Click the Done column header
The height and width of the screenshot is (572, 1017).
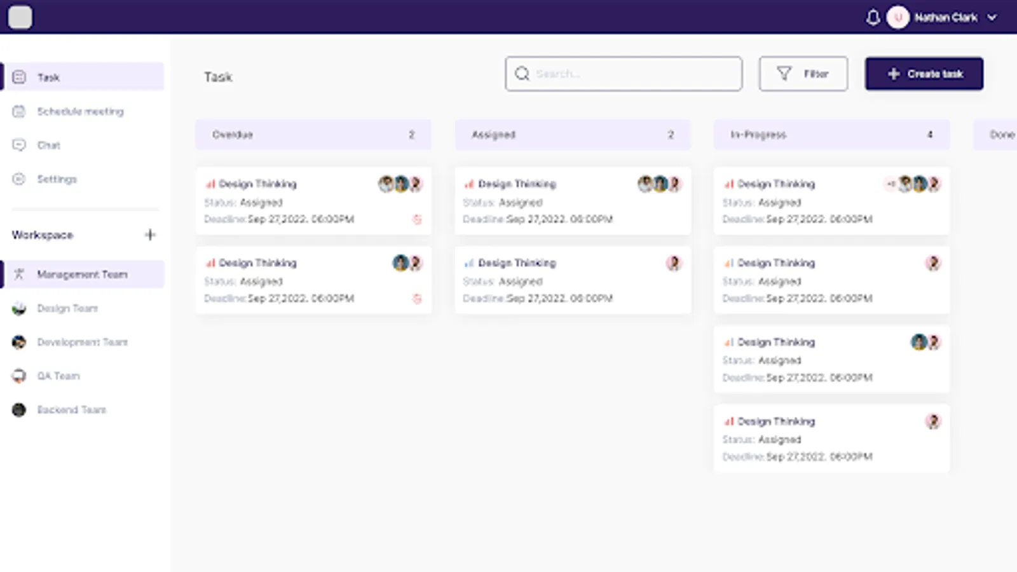click(995, 134)
